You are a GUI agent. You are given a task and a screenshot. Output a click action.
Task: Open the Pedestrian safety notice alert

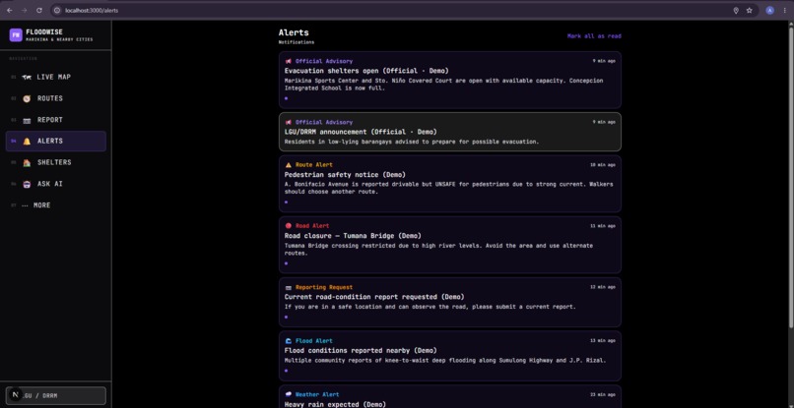(x=449, y=184)
